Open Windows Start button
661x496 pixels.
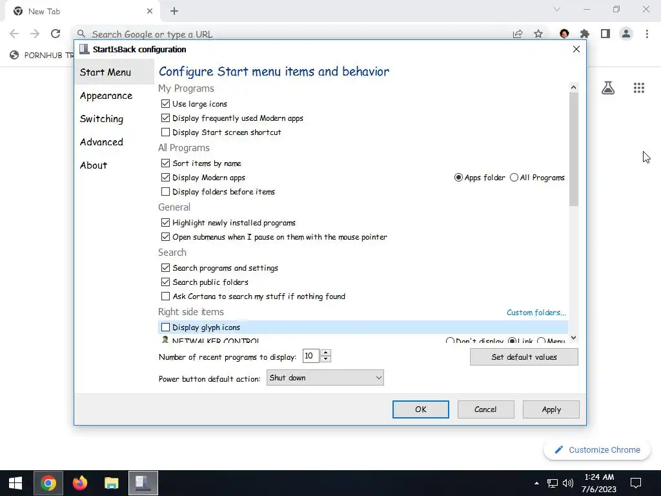15,483
